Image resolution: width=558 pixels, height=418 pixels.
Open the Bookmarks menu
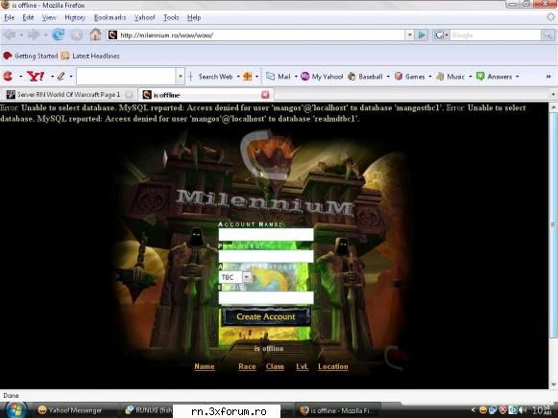[x=109, y=17]
